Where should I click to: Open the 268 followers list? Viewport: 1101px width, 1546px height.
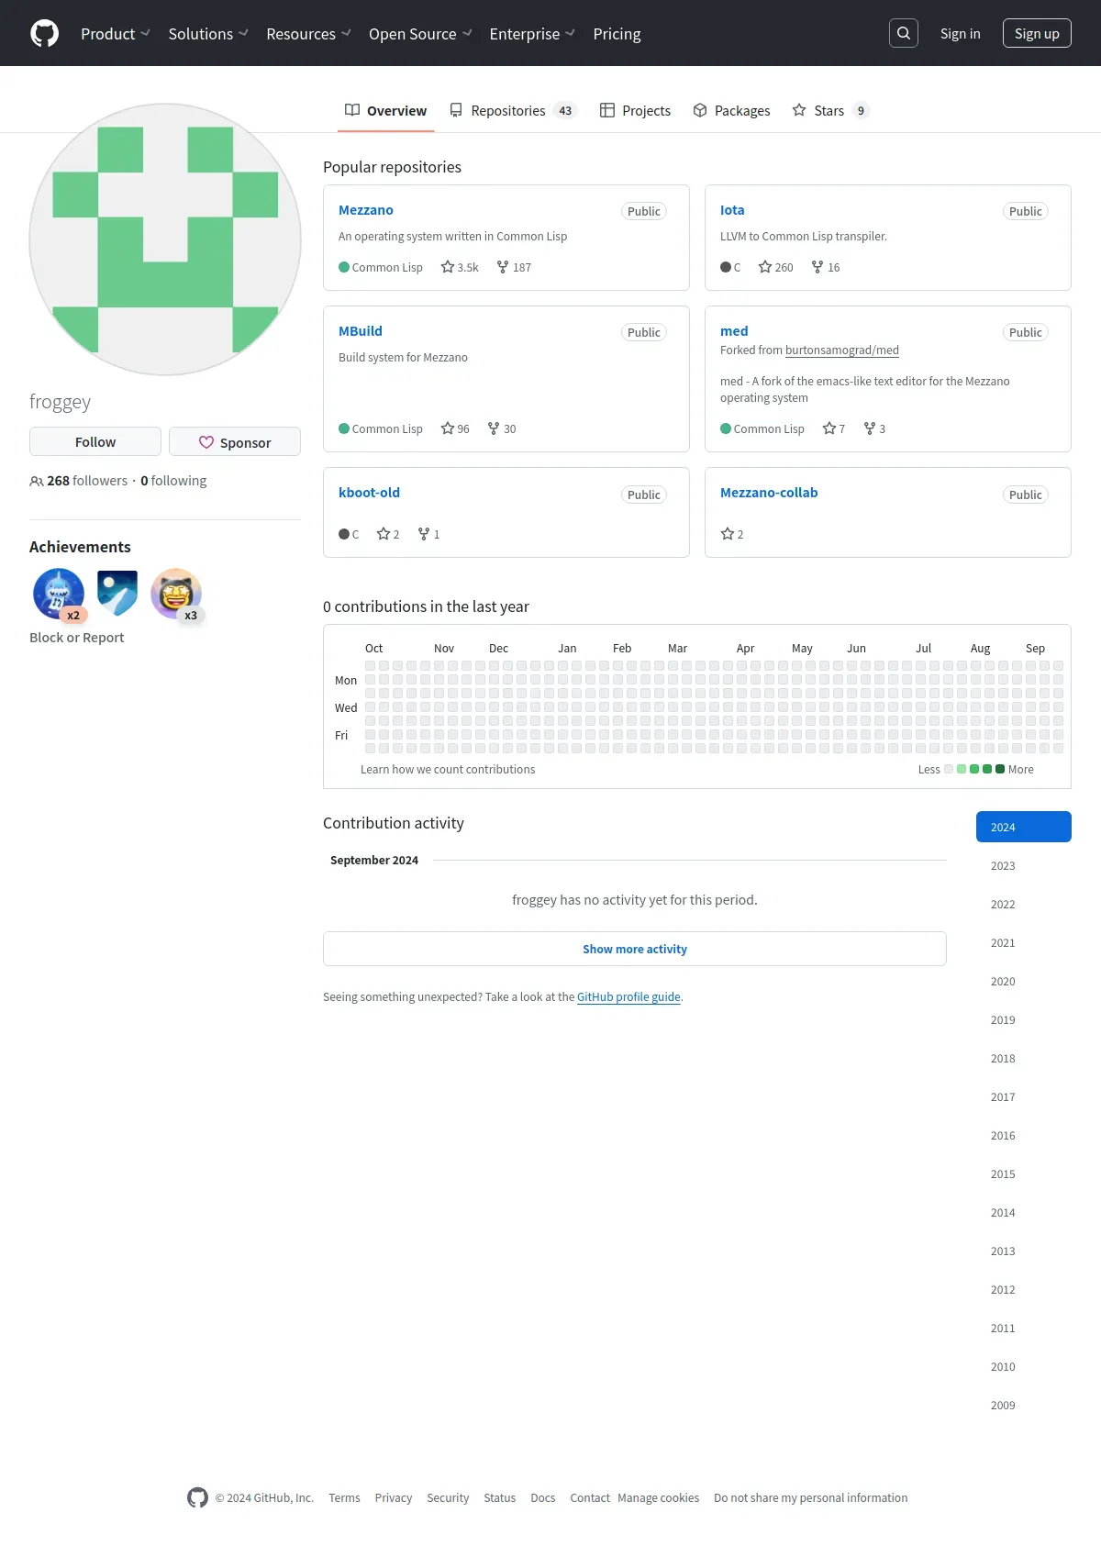click(79, 481)
